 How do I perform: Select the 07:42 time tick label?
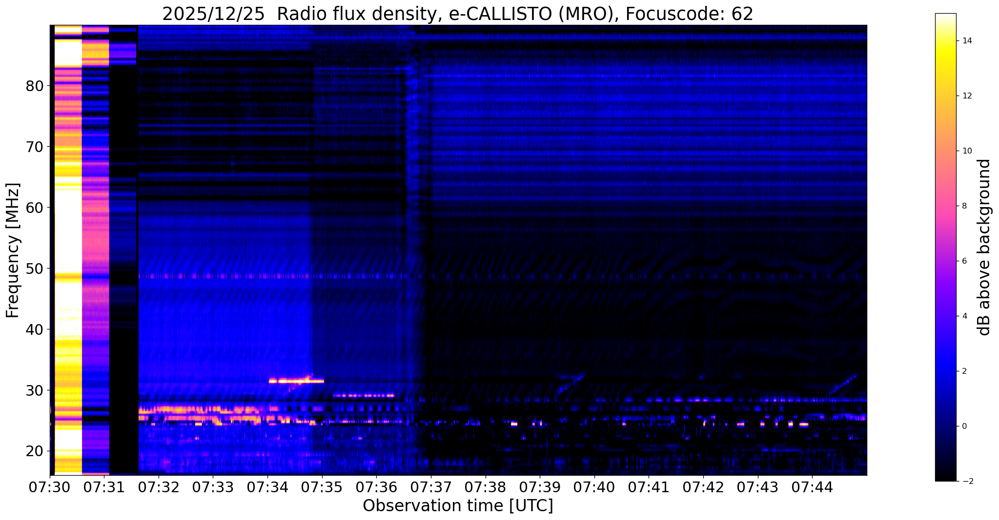coord(703,487)
